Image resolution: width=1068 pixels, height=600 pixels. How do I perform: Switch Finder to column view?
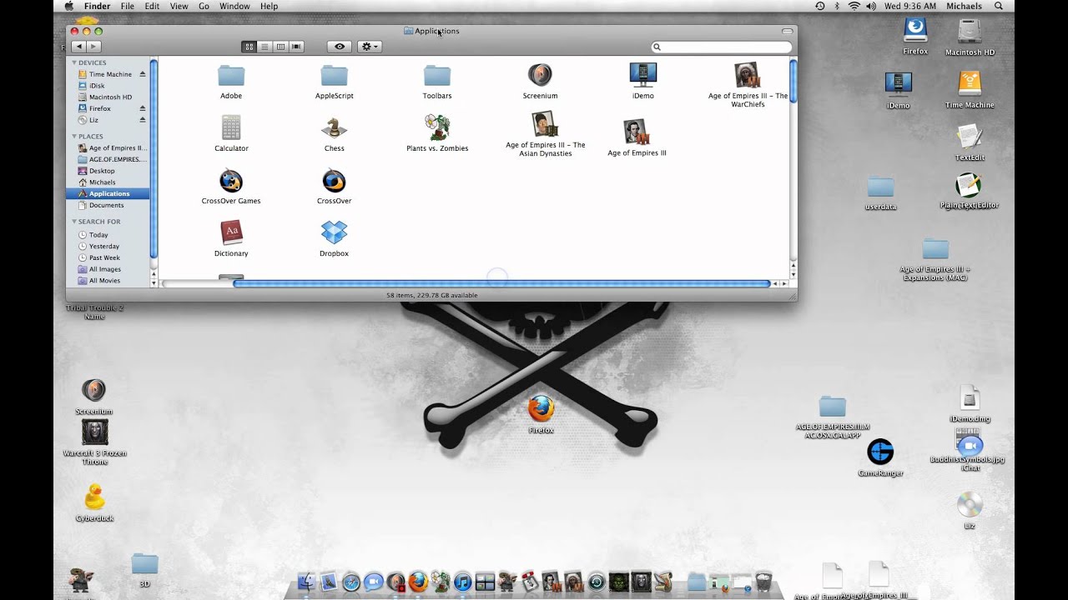280,47
